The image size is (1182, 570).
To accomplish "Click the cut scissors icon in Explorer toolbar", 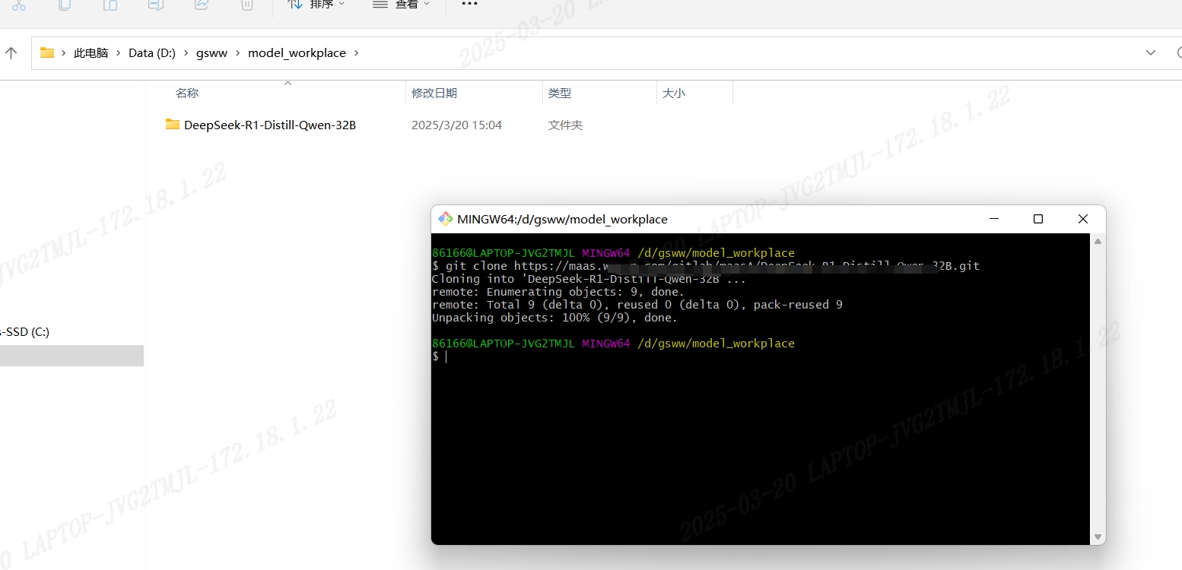I will coord(18,5).
